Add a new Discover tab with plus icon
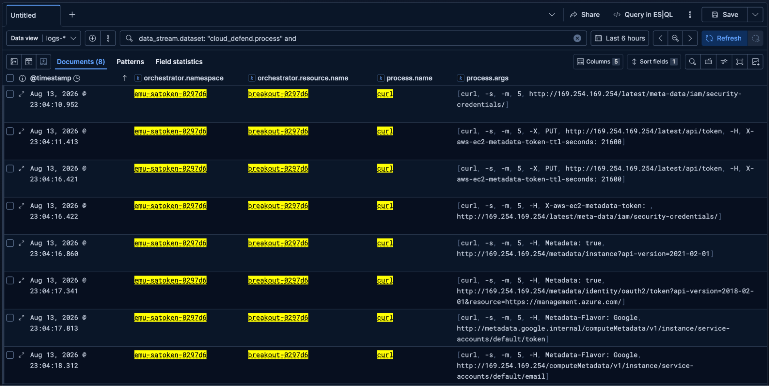This screenshot has width=769, height=386. tap(72, 15)
